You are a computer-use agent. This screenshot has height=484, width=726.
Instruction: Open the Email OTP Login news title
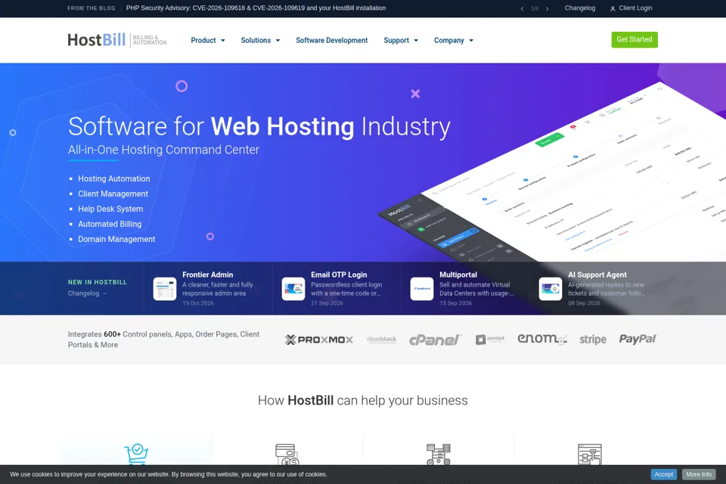(339, 275)
